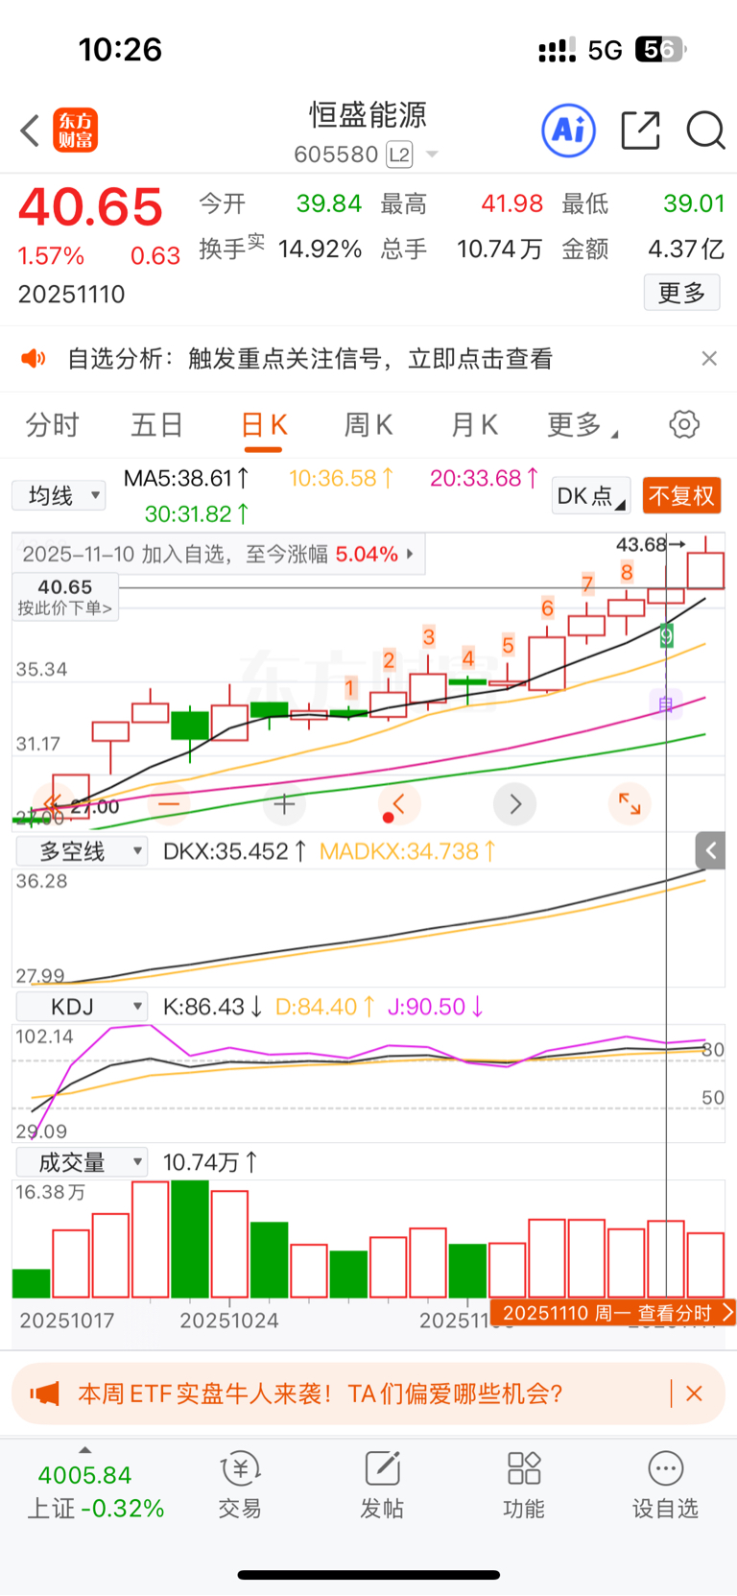
Task: Tap the MADKX:34.738 reading
Action: click(x=407, y=851)
